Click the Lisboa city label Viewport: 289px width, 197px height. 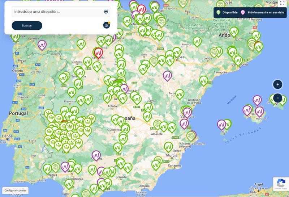7,136
